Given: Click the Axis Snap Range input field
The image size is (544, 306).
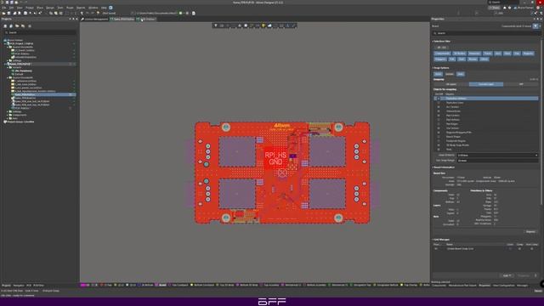Looking at the screenshot, I should click(x=497, y=161).
